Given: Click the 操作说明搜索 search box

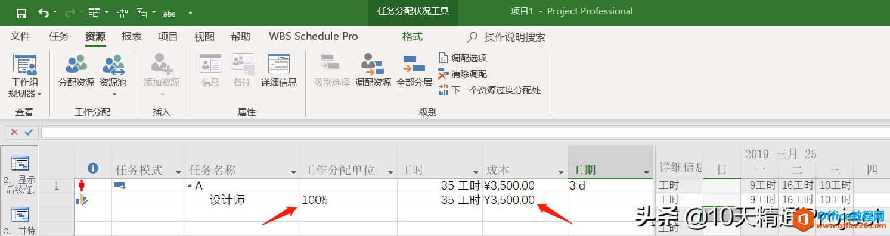Looking at the screenshot, I should tap(514, 37).
